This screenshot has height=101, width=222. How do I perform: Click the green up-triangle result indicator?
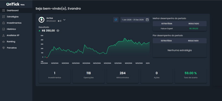point(39,31)
